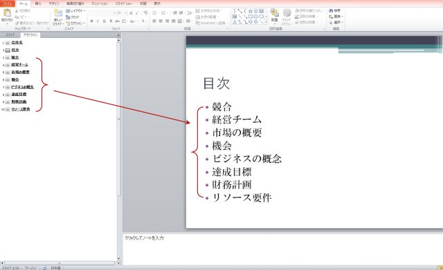Decrease font size with the small A icon
This screenshot has height=270, width=443.
pyautogui.click(x=137, y=13)
